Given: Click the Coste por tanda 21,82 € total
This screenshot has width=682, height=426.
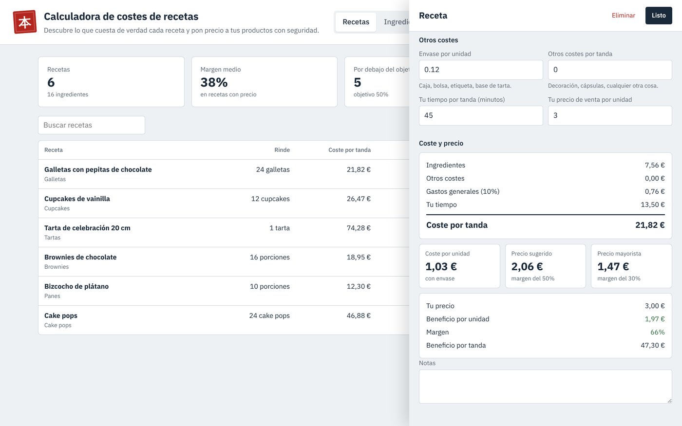Looking at the screenshot, I should pyautogui.click(x=650, y=225).
